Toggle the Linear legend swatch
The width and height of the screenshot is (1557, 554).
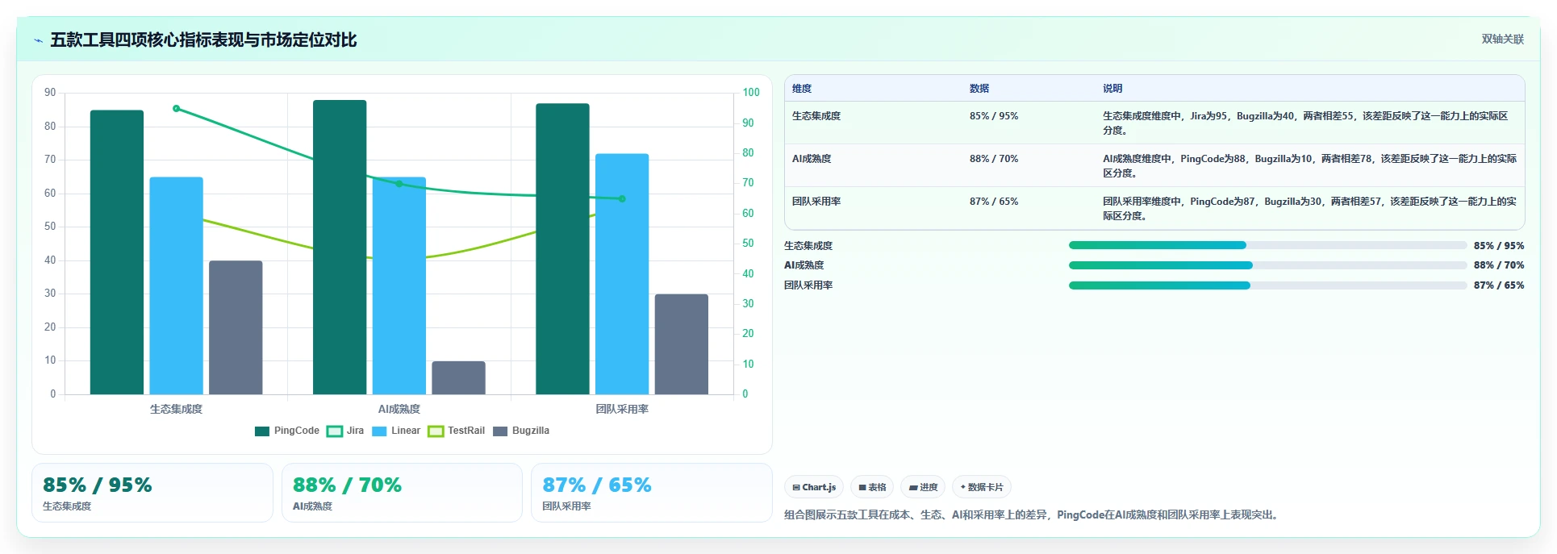click(x=379, y=431)
